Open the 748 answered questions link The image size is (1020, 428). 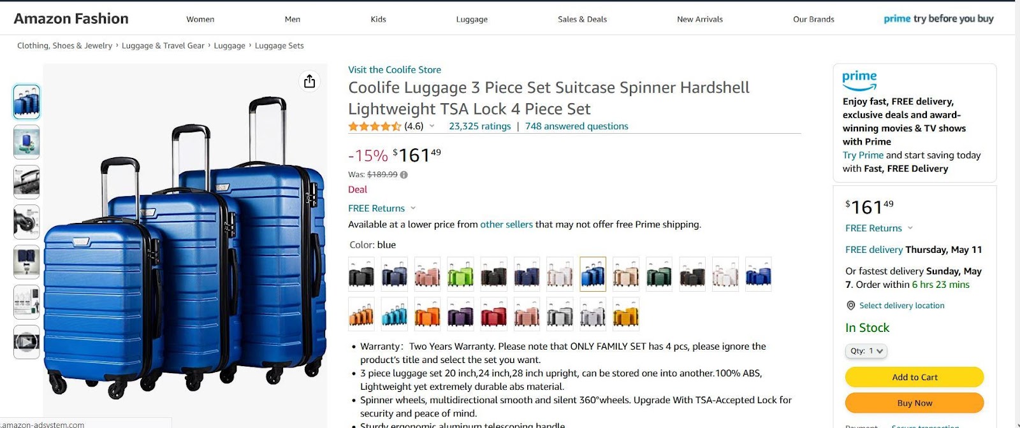click(x=576, y=126)
